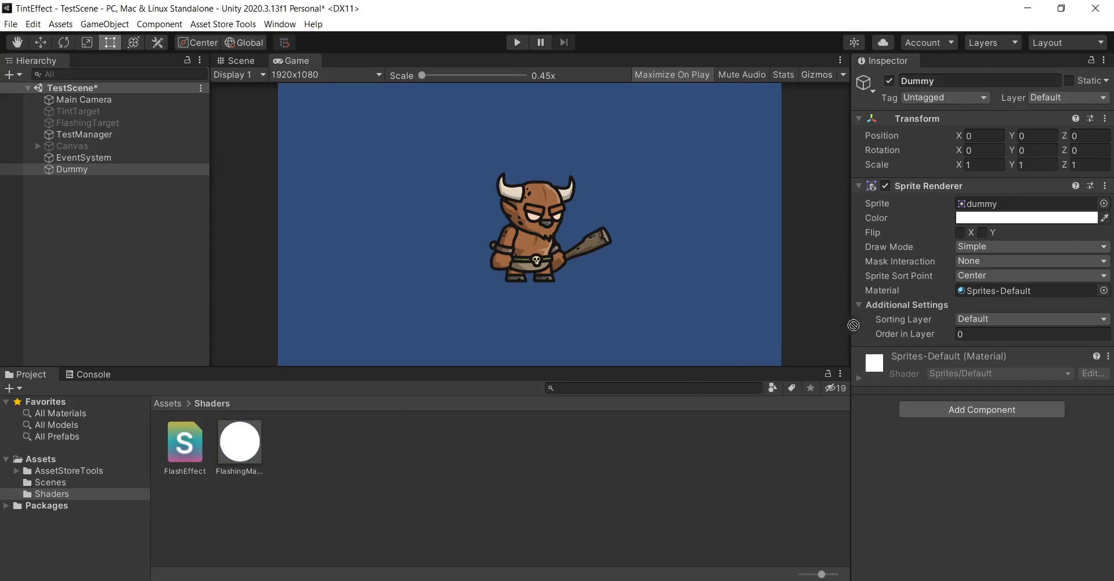
Task: Search by label in Project
Action: pyautogui.click(x=791, y=388)
